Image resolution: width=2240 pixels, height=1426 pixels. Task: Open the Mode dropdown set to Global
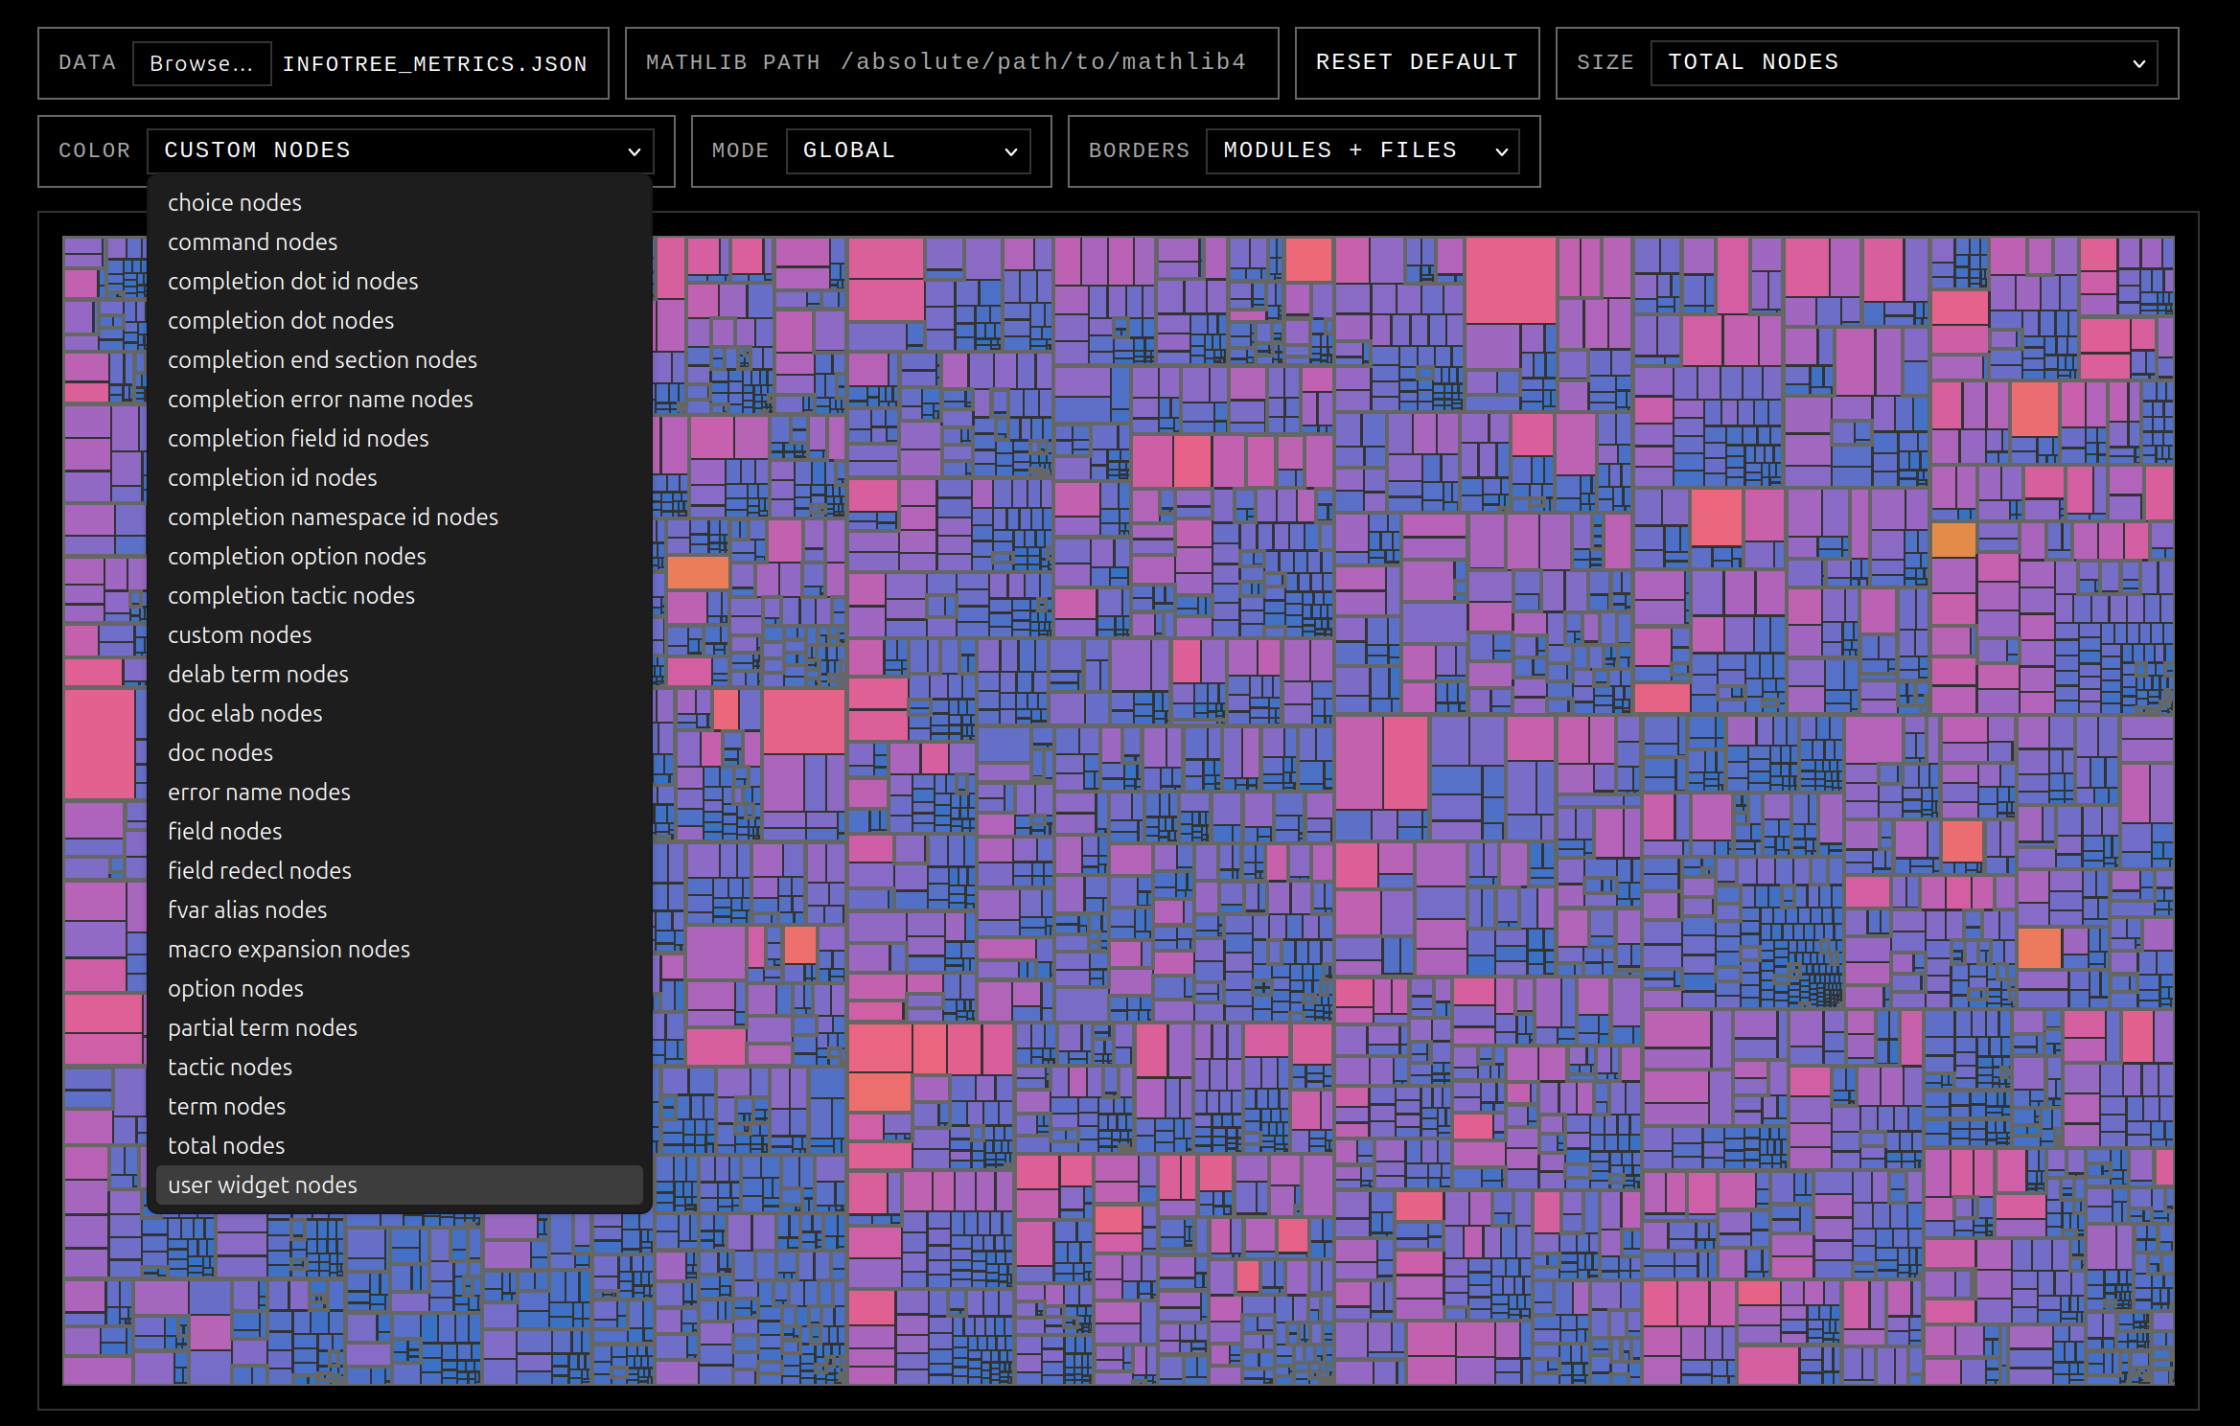(x=907, y=151)
